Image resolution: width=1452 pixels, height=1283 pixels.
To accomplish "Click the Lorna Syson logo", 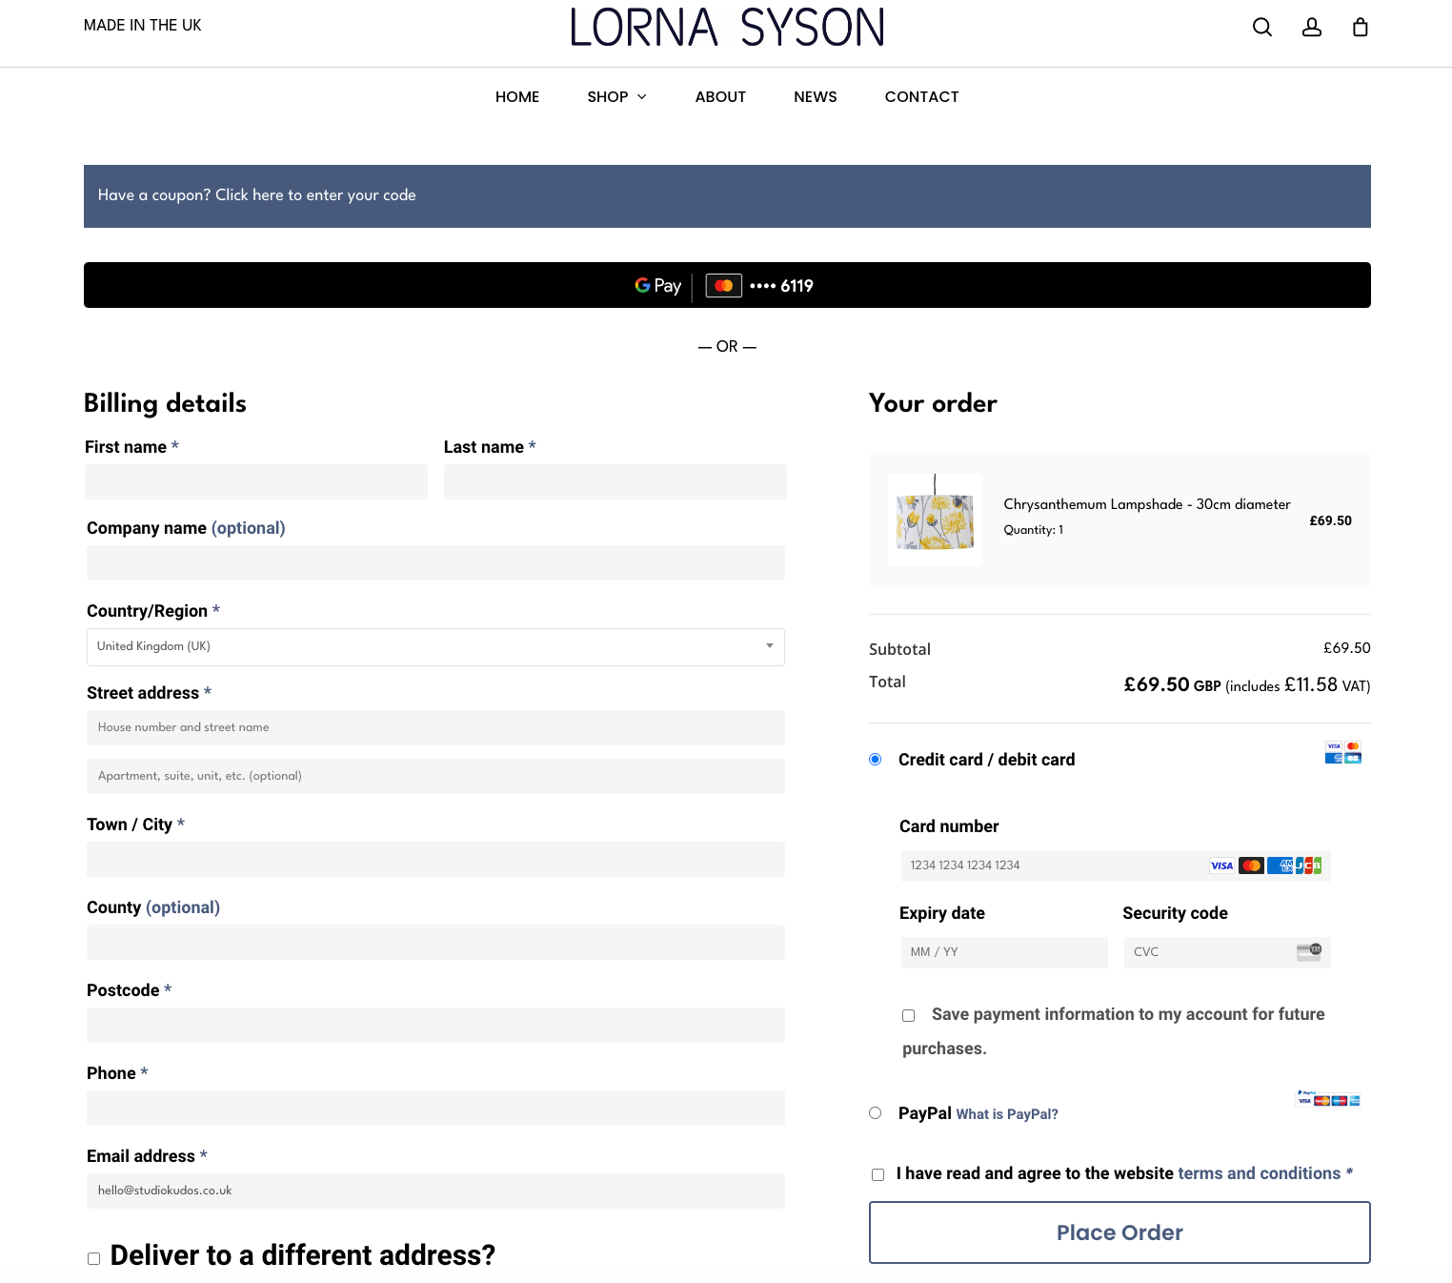I will 727,28.
